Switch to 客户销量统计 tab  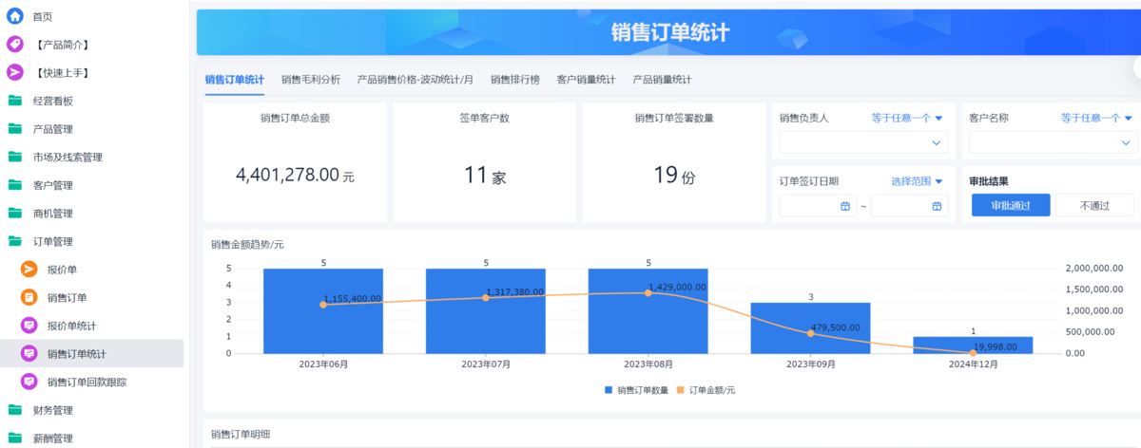tap(586, 80)
